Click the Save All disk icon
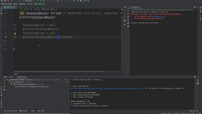202x114 pixels. tap(5, 1)
